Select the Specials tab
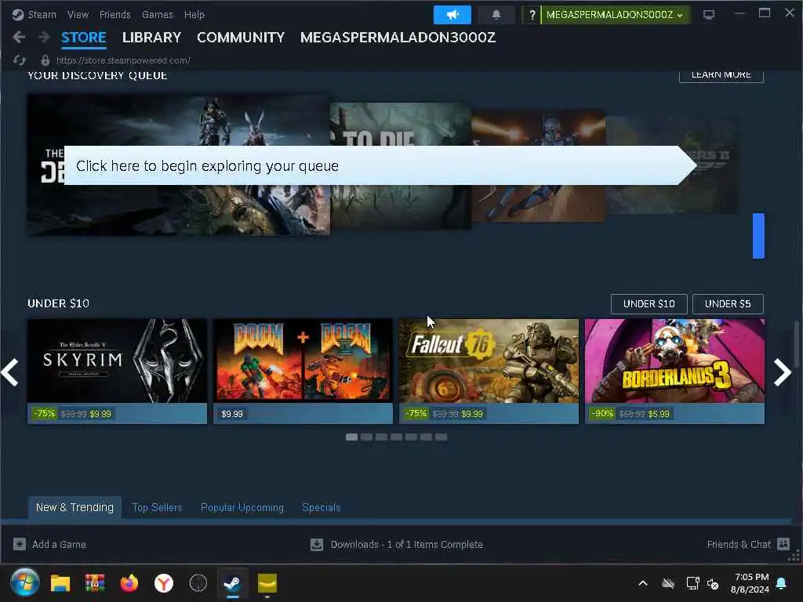 tap(321, 507)
